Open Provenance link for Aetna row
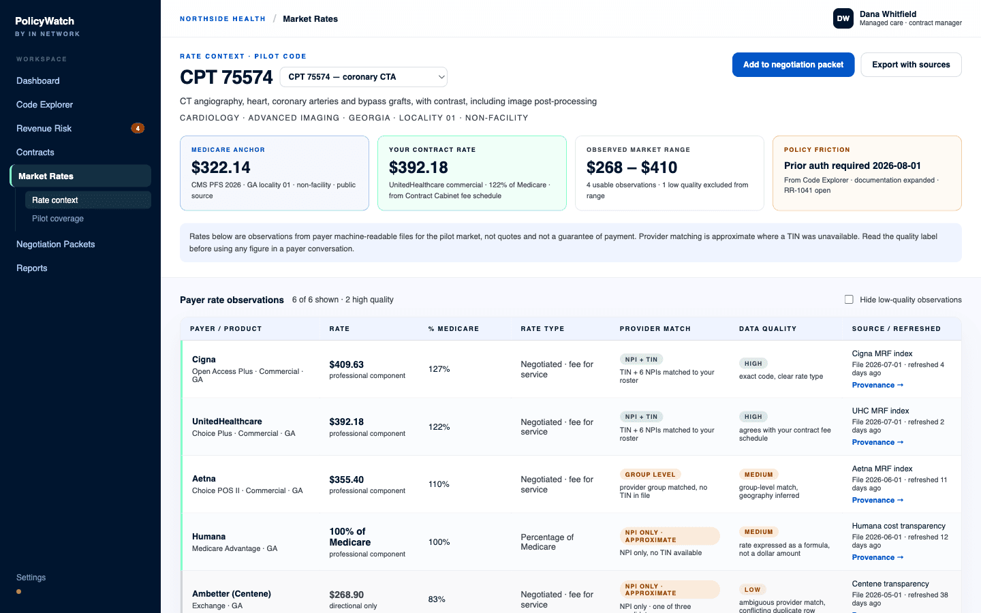The image size is (981, 613). (877, 500)
